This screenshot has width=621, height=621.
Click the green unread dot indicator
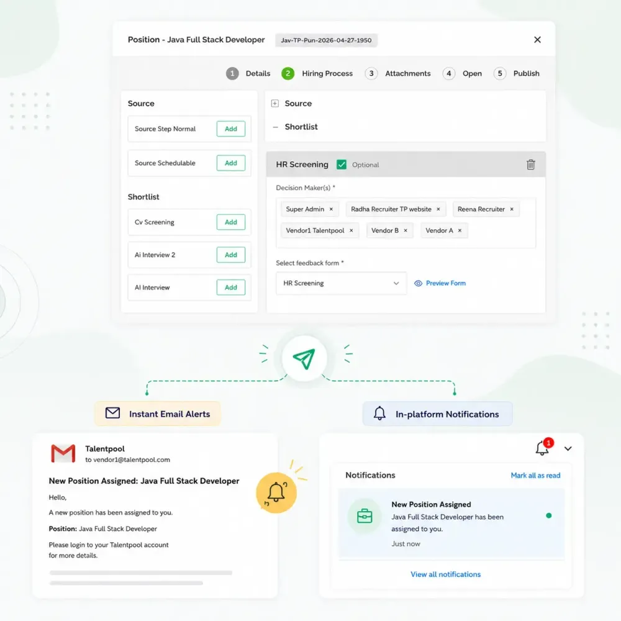tap(548, 515)
